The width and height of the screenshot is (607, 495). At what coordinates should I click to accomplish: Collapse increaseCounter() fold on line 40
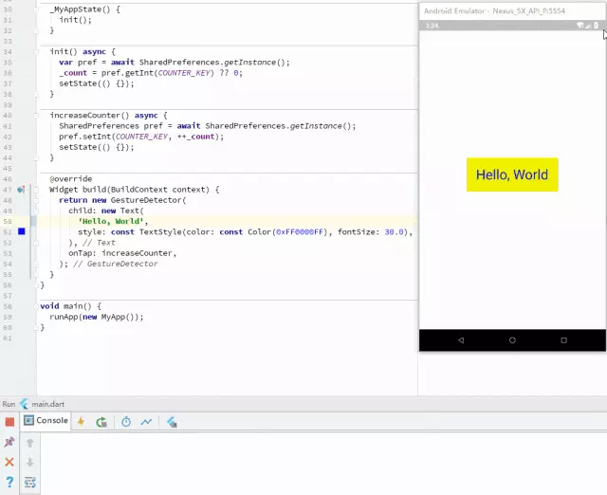(36, 116)
